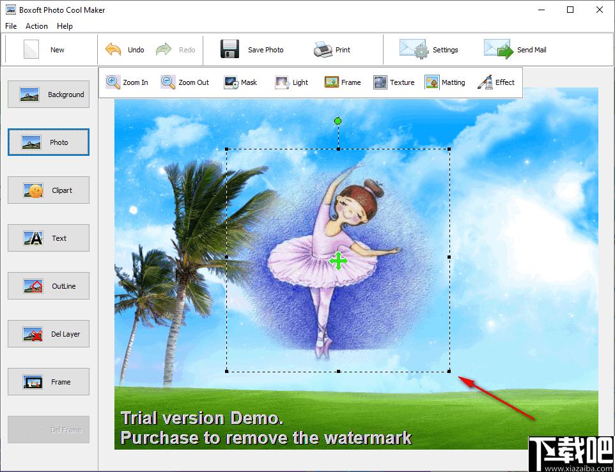Click the top-middle selection handle of the photo

tap(338, 149)
